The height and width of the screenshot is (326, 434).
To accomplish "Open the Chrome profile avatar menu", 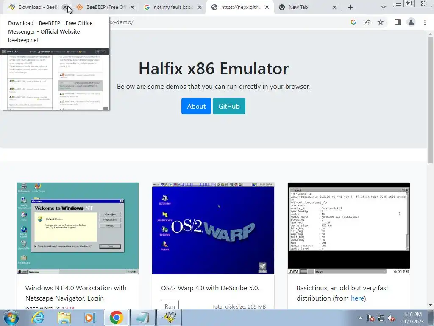I will pos(411,22).
